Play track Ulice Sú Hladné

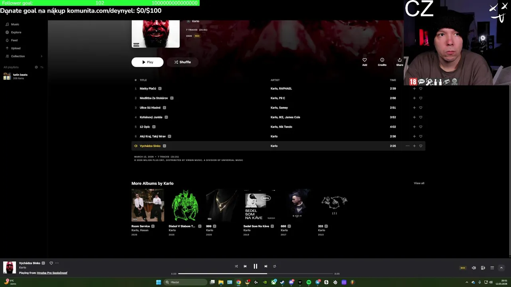150,108
